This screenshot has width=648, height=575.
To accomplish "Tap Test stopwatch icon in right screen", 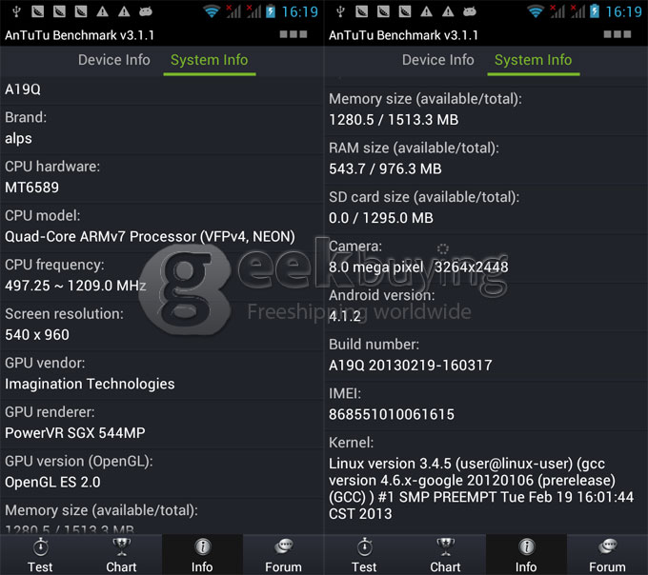I will click(x=364, y=547).
